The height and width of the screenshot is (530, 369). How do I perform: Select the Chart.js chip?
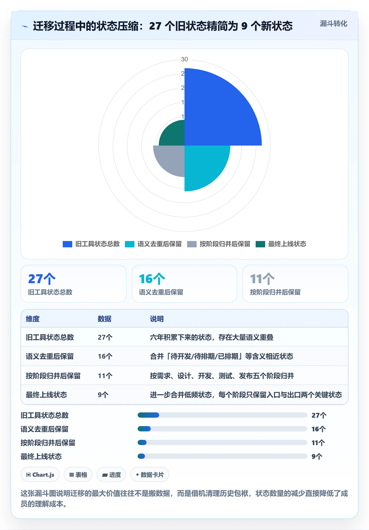click(40, 475)
